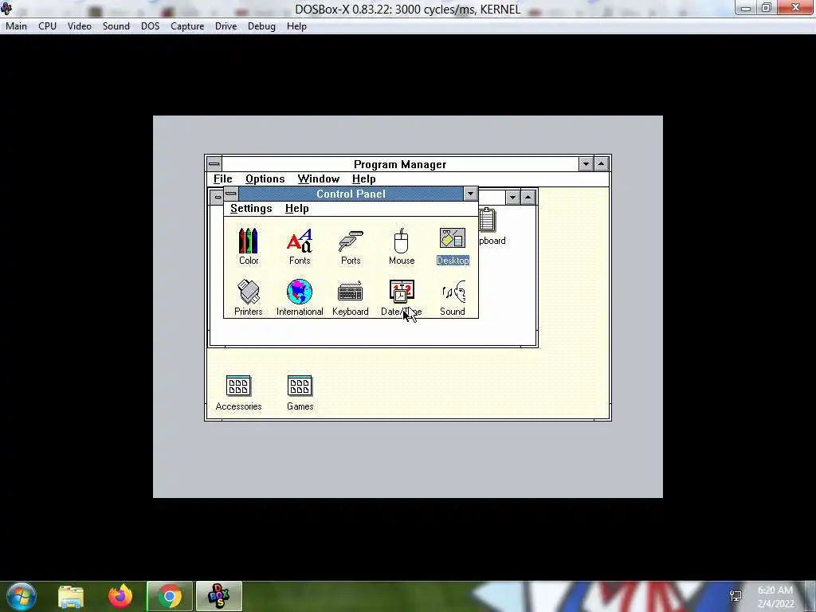Image resolution: width=816 pixels, height=612 pixels.
Task: Open DOSBox-X Help menu
Action: click(x=296, y=26)
